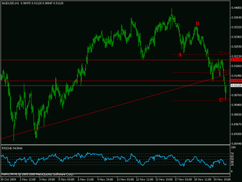Click the 0.91490 price axis value

click(237, 76)
